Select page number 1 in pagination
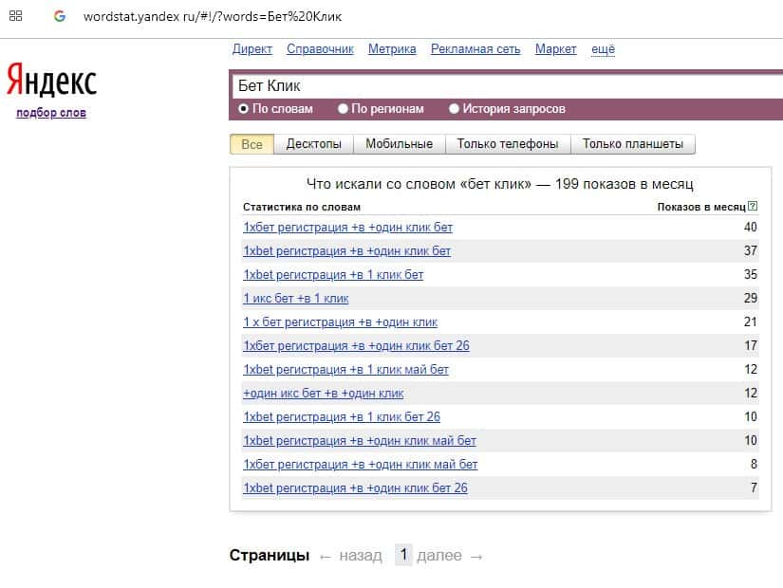Screen dimensions: 783x588 coord(403,555)
